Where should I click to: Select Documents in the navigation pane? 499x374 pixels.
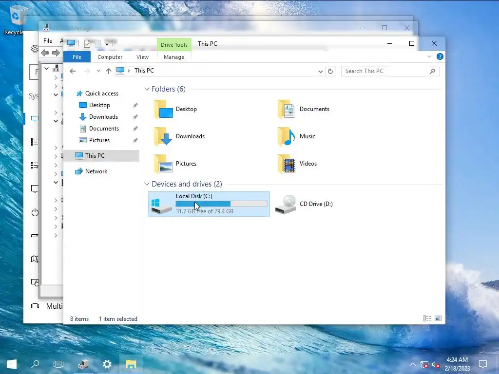click(x=104, y=129)
